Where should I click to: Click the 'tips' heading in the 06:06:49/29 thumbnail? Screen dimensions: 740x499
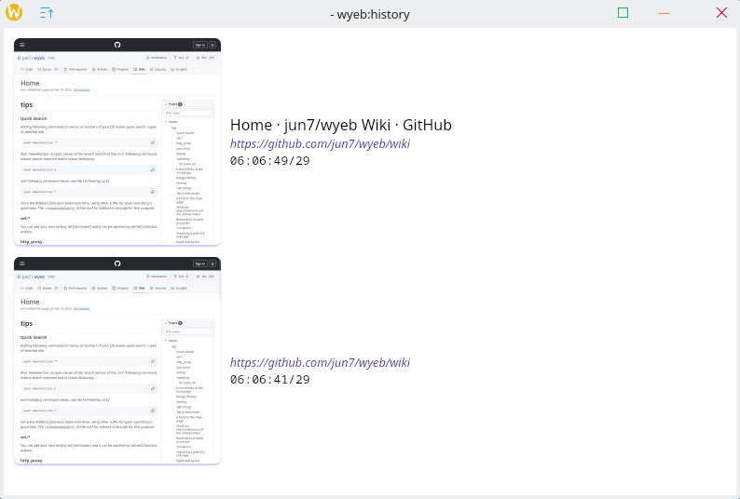click(26, 105)
